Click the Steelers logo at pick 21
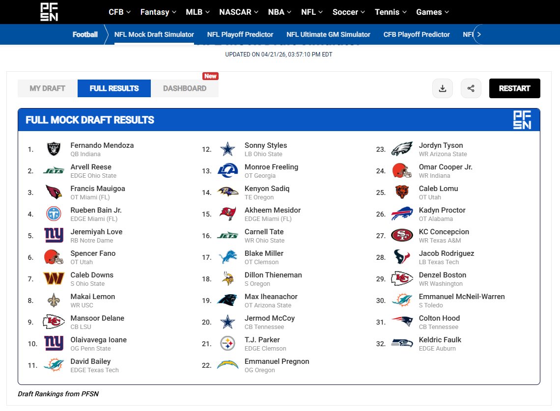The height and width of the screenshot is (411, 560). (227, 344)
